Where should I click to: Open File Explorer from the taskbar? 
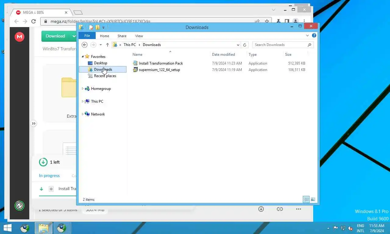(44, 228)
